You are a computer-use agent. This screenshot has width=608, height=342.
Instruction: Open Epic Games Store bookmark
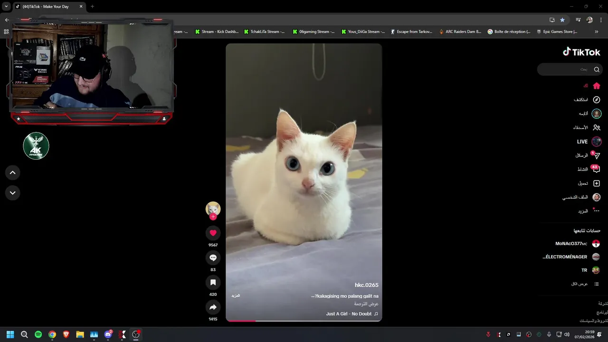click(557, 32)
